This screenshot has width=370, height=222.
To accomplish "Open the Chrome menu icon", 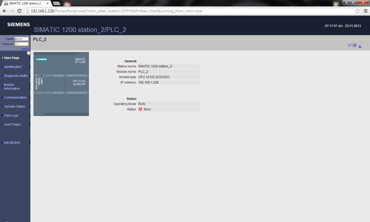I will point(366,11).
